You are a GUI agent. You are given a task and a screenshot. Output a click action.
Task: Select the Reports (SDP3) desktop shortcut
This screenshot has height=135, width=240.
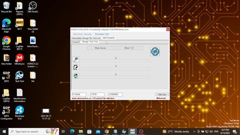(x=19, y=8)
